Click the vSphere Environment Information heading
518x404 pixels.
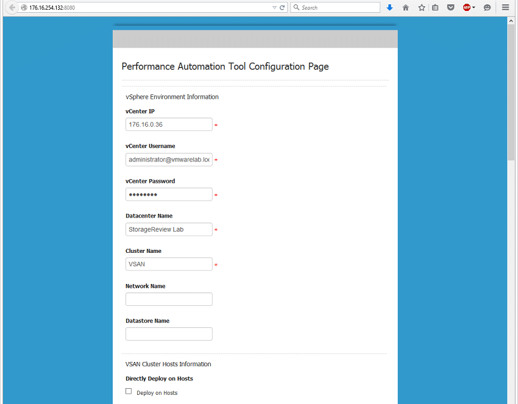(x=172, y=97)
